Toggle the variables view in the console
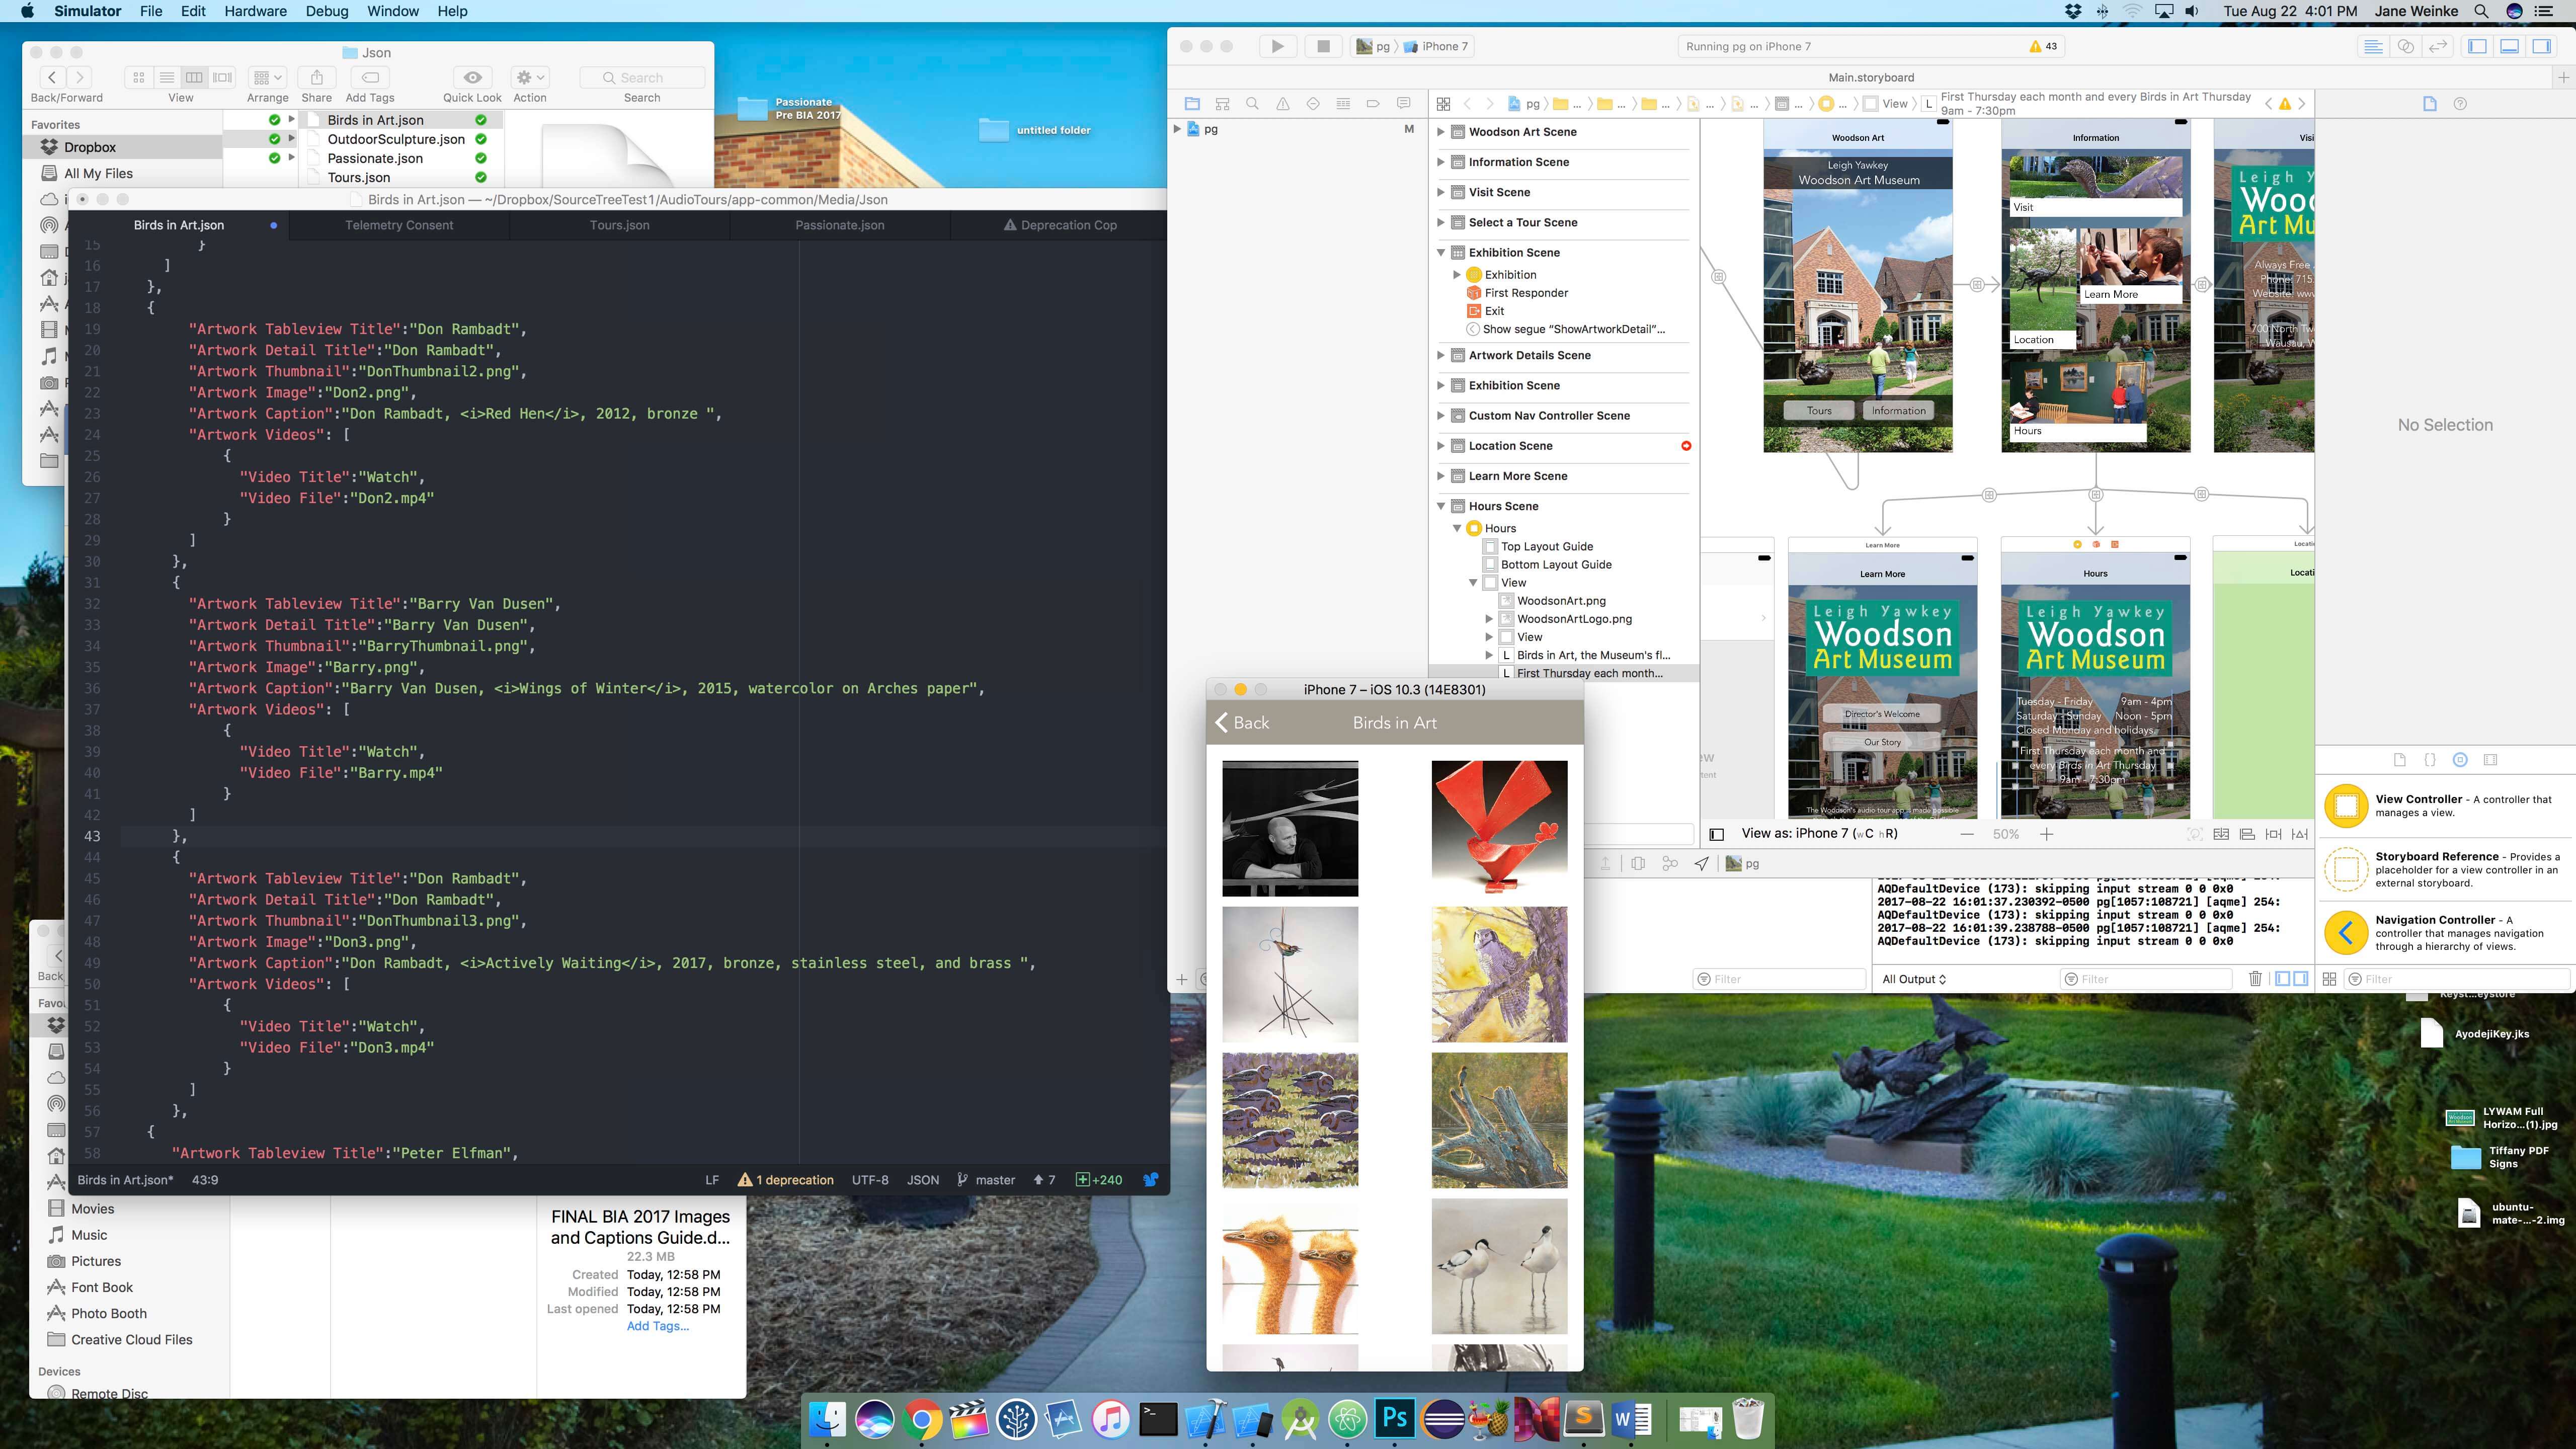The height and width of the screenshot is (1449, 2576). click(2282, 979)
